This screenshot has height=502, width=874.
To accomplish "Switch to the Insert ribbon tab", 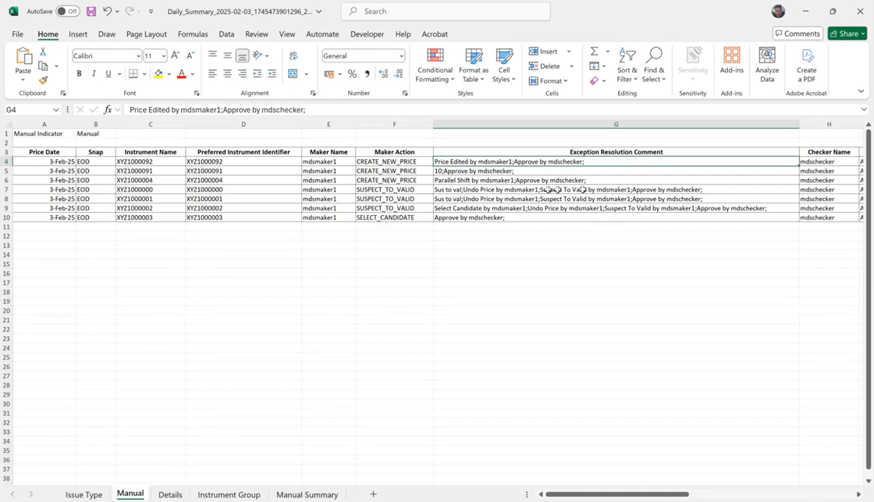I will pyautogui.click(x=78, y=34).
